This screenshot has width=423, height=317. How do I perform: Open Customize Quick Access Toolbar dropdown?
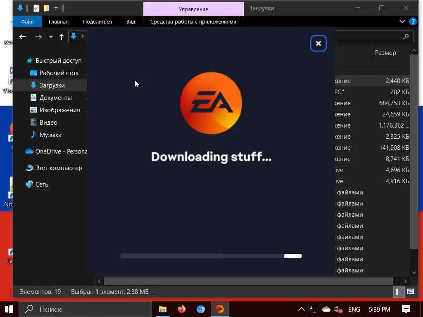56,9
